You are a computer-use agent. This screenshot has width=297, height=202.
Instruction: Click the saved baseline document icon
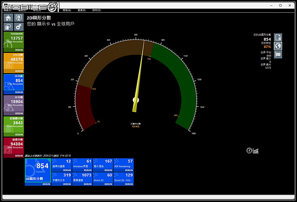[x=278, y=38]
